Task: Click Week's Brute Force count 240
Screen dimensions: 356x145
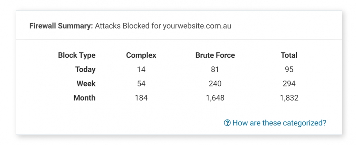Action: 215,83
